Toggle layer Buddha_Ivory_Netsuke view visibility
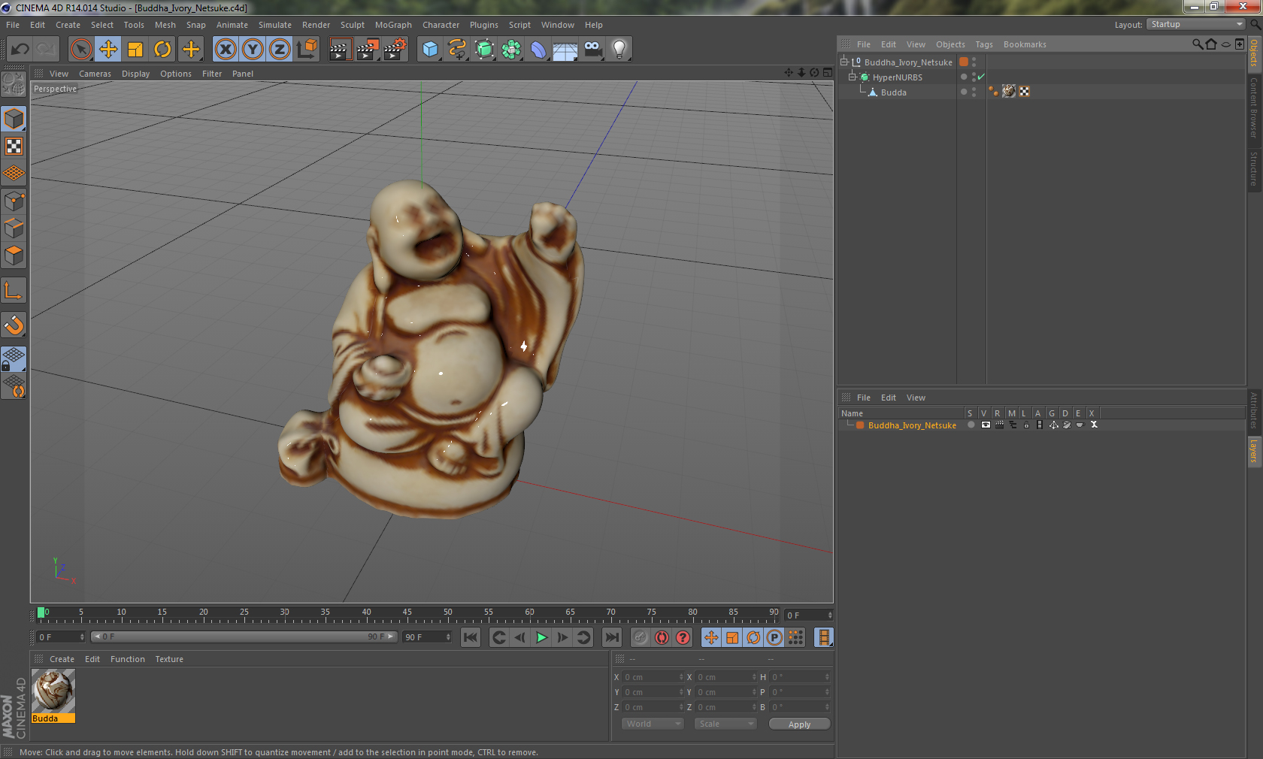 pyautogui.click(x=986, y=425)
